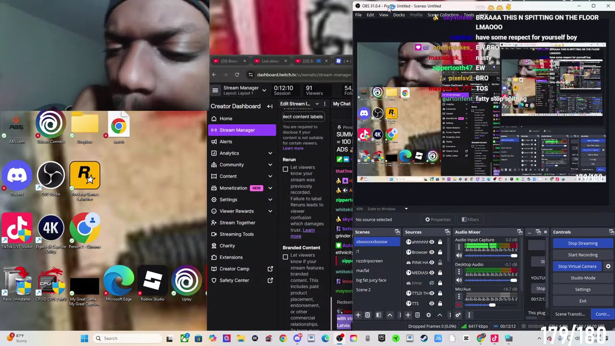Delete the selected scene with the Scenes trash icon
Image resolution: width=615 pixels, height=346 pixels.
368,315
